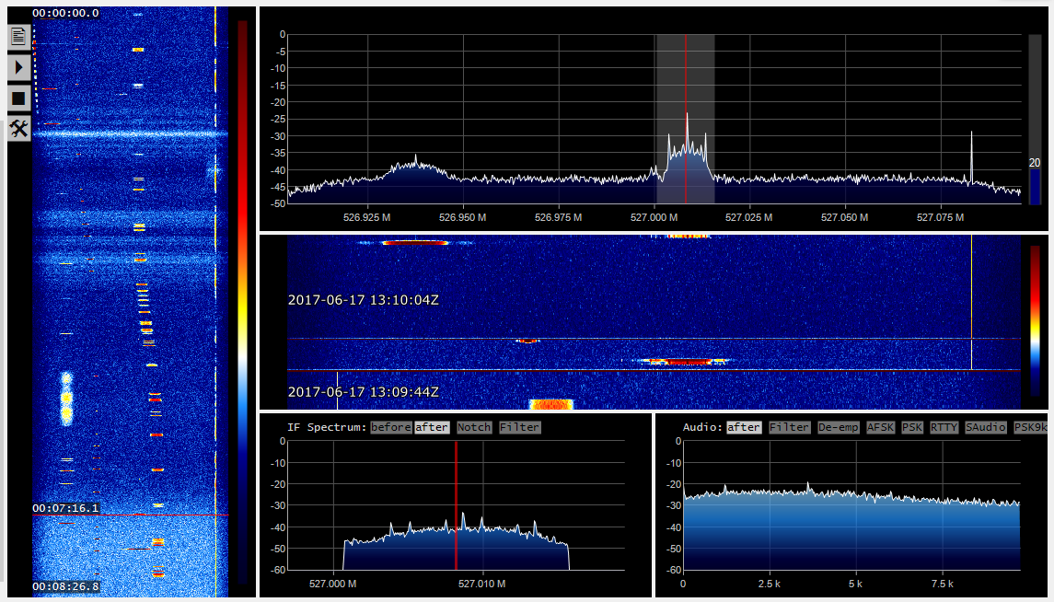1054x602 pixels.
Task: Click the 7.5 k label on audio axis
Action: coord(943,584)
